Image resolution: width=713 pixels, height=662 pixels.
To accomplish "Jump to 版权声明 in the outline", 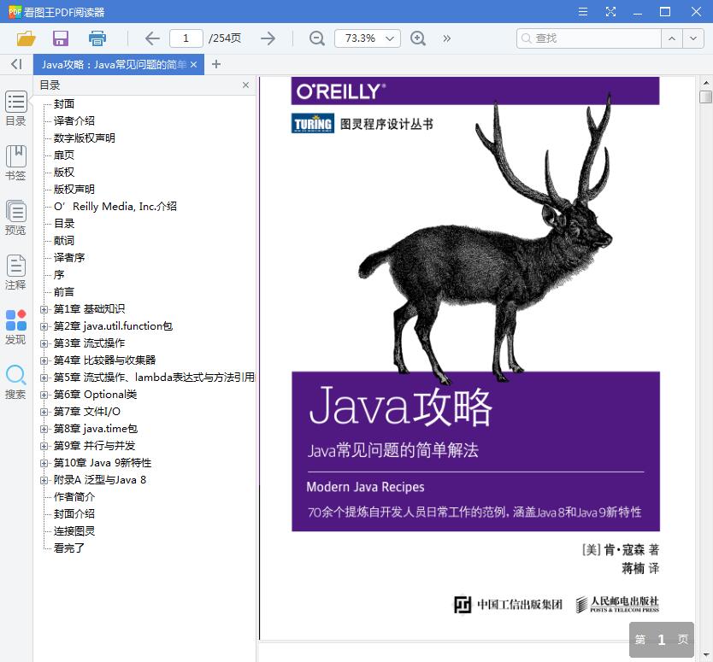I will [x=74, y=189].
